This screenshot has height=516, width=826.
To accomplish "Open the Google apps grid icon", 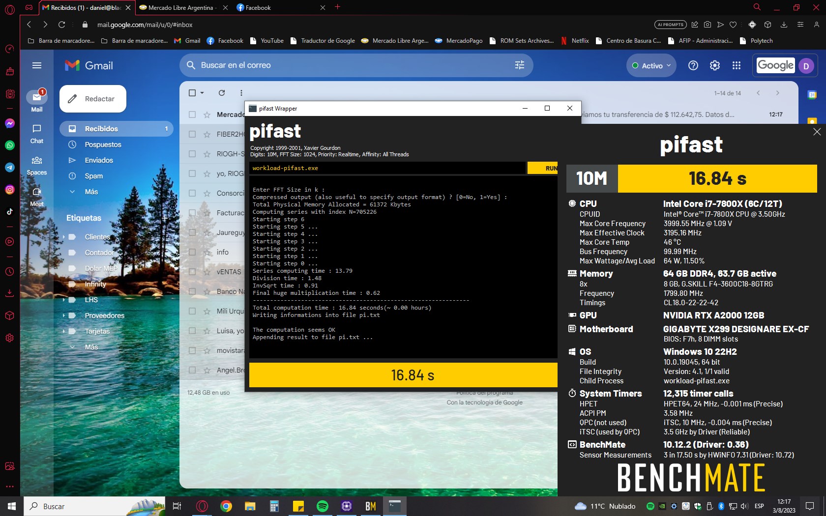I will [x=737, y=65].
